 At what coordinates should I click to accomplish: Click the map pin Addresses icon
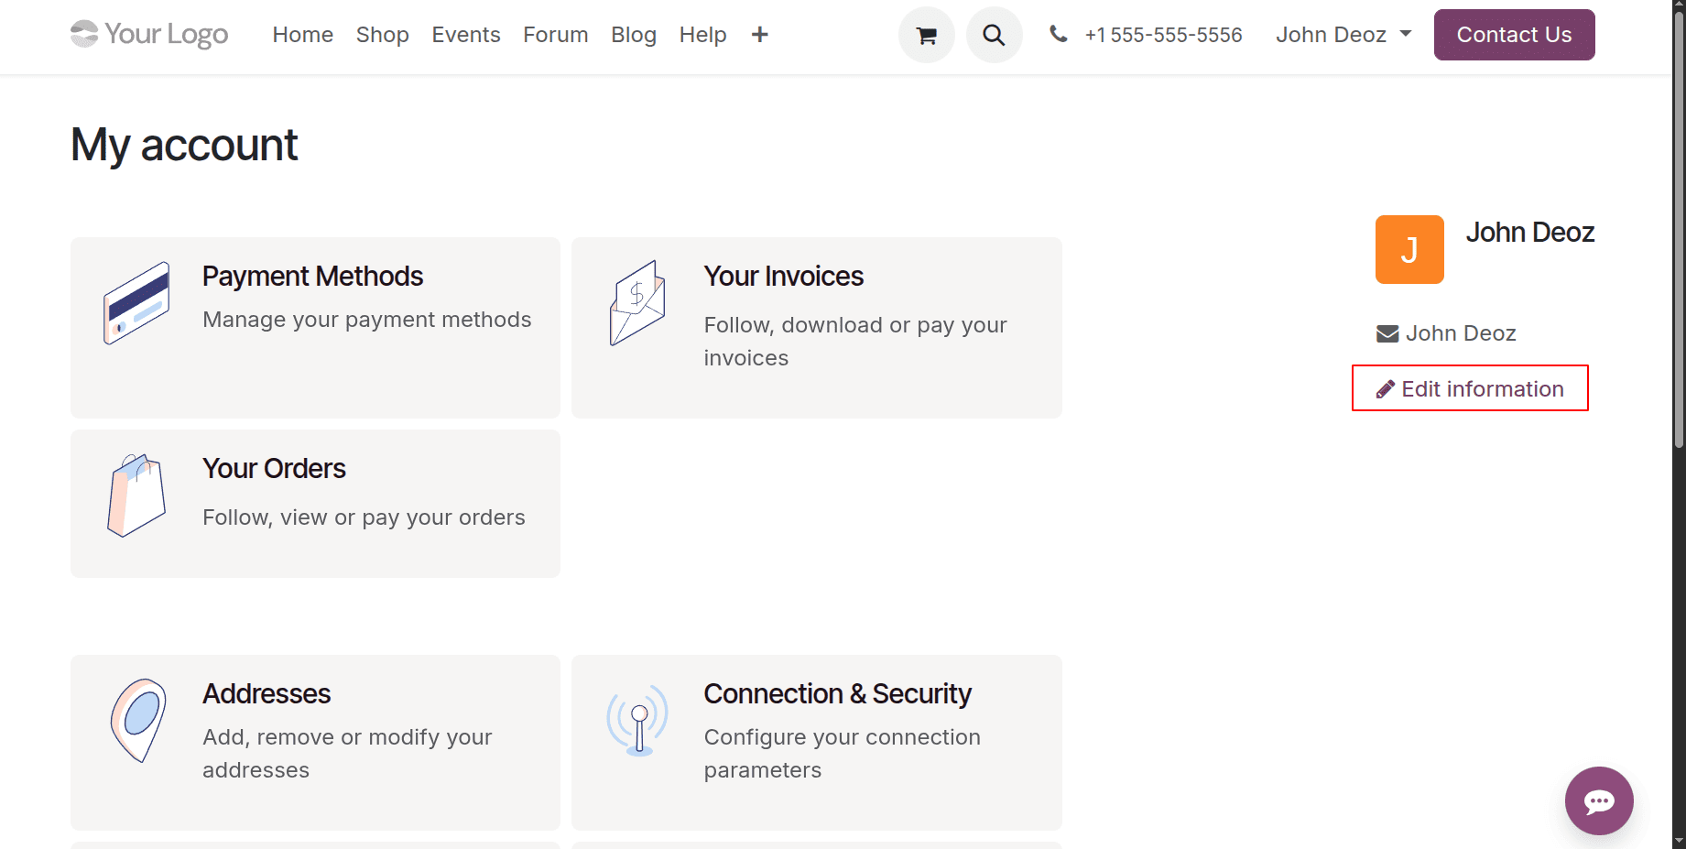coord(138,721)
